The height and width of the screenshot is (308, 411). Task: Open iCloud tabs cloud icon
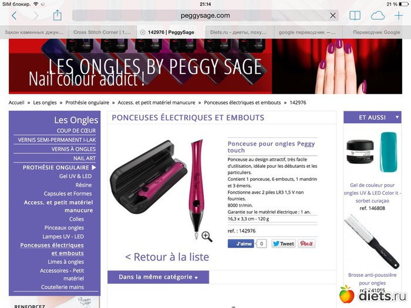378,16
